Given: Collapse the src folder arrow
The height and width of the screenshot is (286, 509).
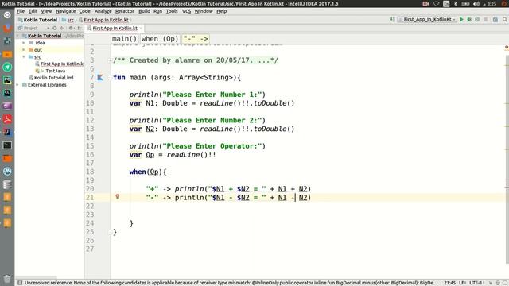Looking at the screenshot, I should click(x=23, y=56).
